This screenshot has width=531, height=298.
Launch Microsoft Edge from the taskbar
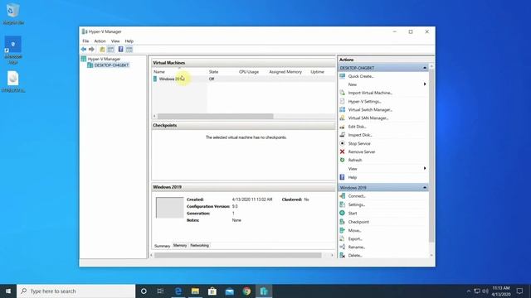[178, 291]
